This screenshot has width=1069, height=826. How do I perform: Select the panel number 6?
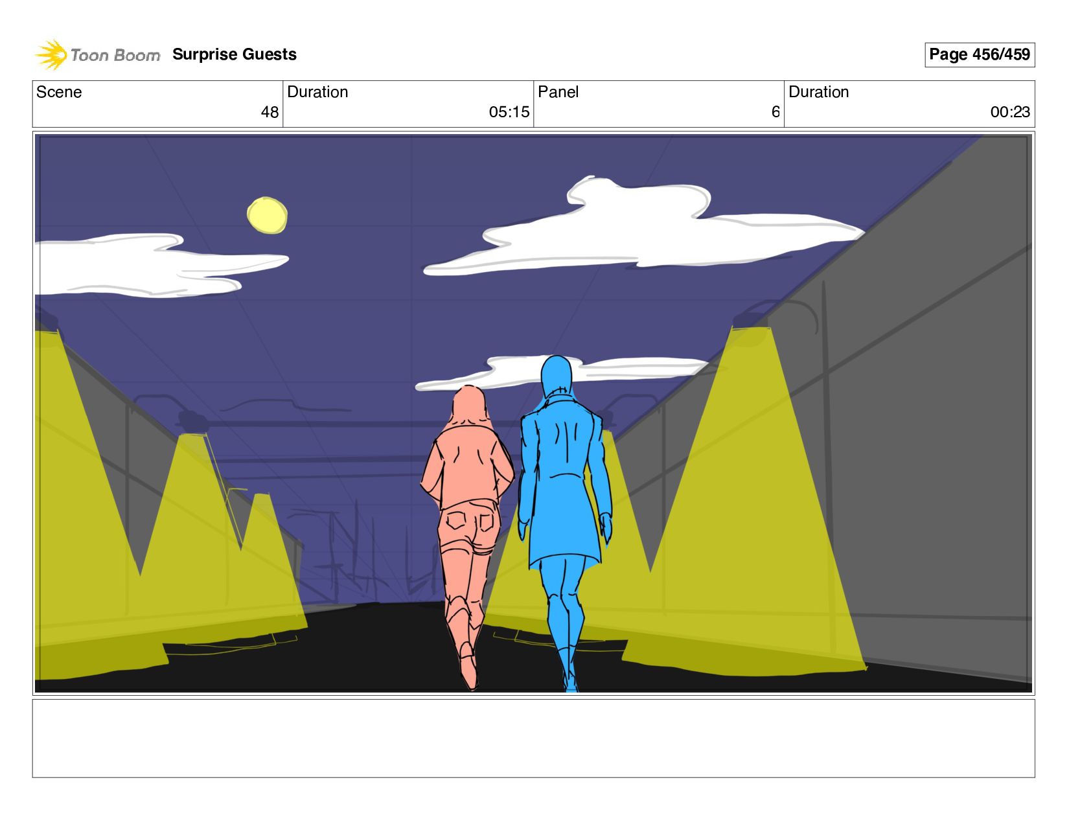pyautogui.click(x=776, y=112)
